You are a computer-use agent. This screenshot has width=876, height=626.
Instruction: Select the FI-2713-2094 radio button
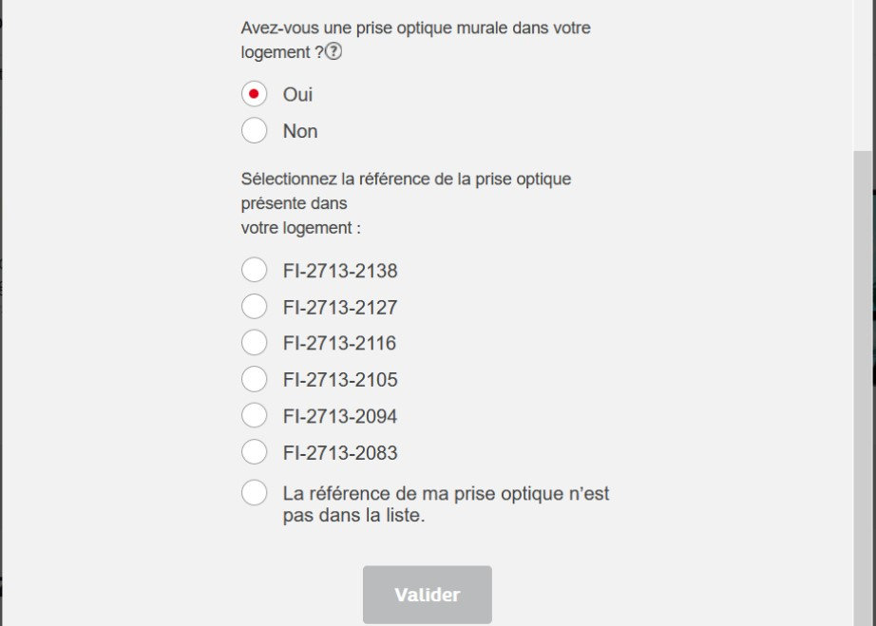coord(254,416)
